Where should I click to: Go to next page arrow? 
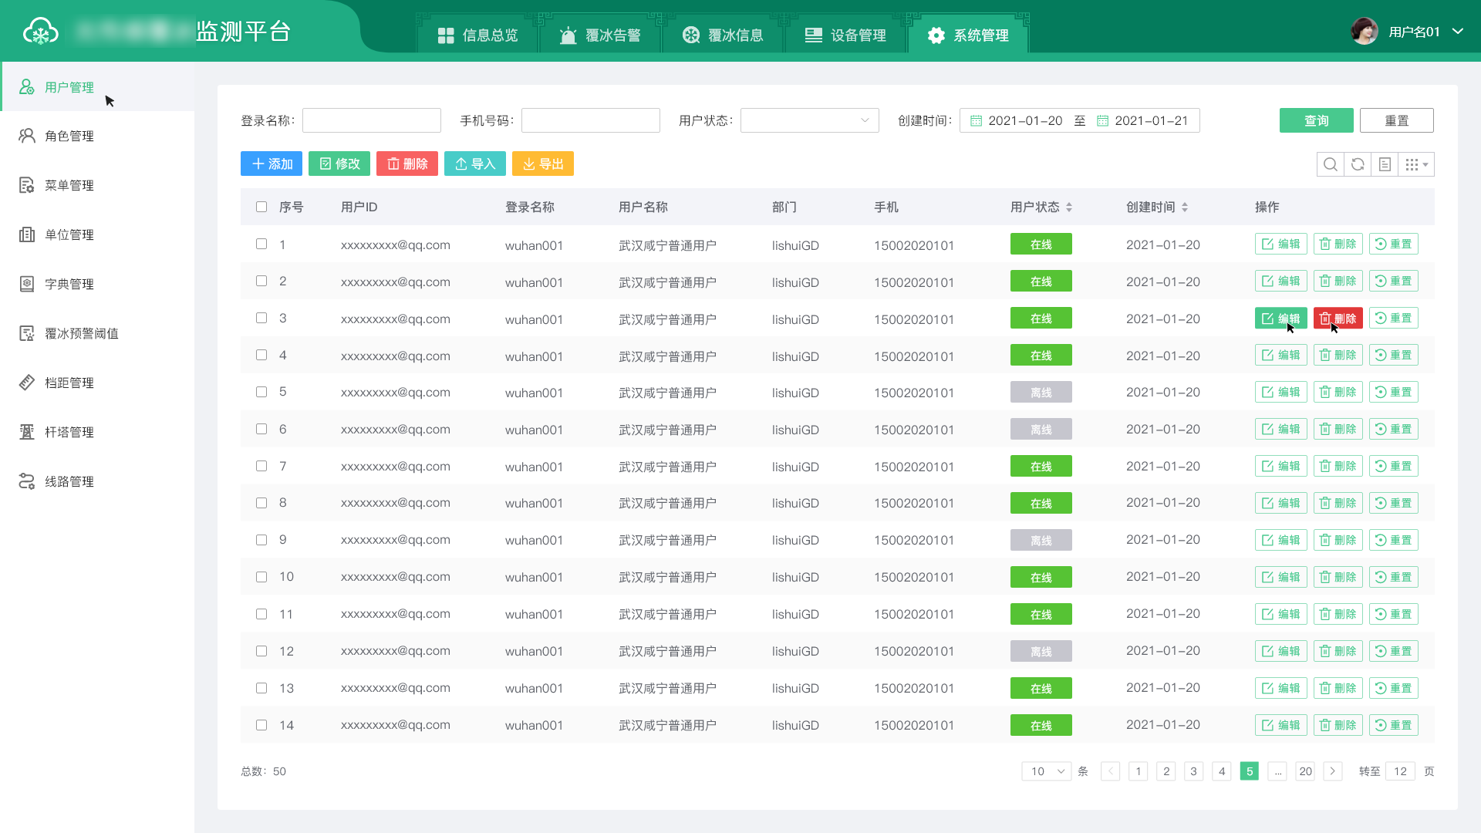(1333, 771)
